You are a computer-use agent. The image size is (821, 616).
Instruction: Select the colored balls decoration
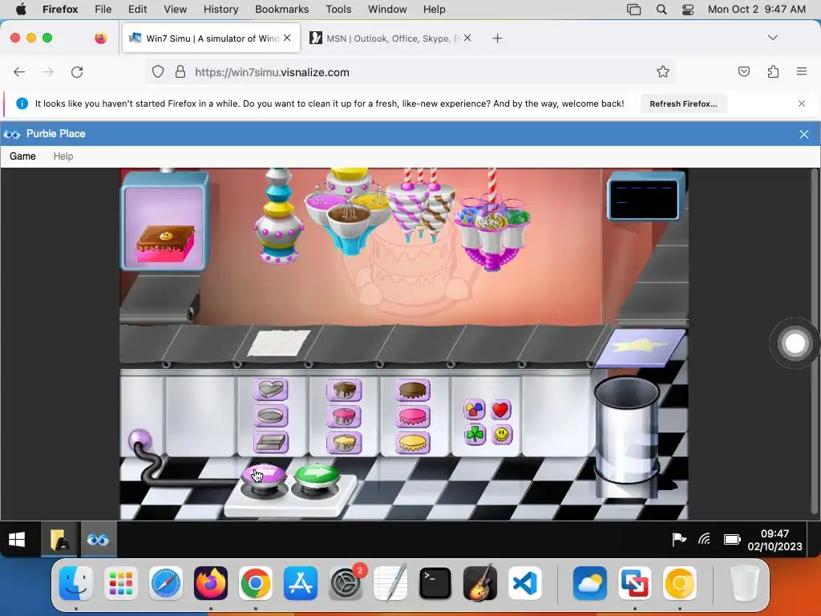pyautogui.click(x=475, y=410)
